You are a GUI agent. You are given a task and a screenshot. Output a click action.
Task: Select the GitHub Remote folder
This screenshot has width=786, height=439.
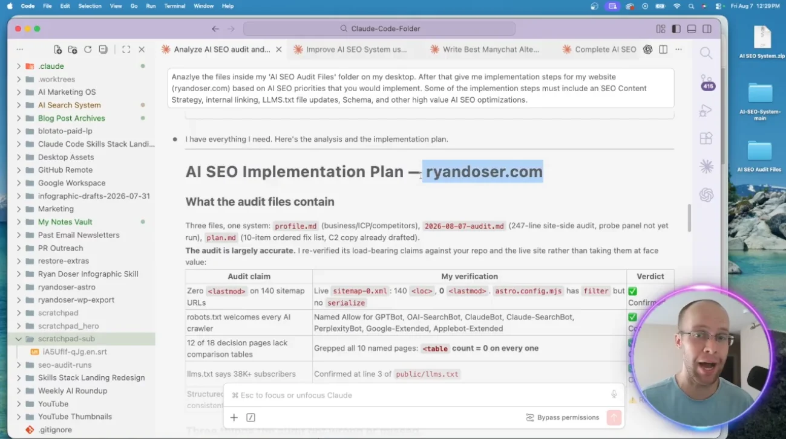click(65, 170)
